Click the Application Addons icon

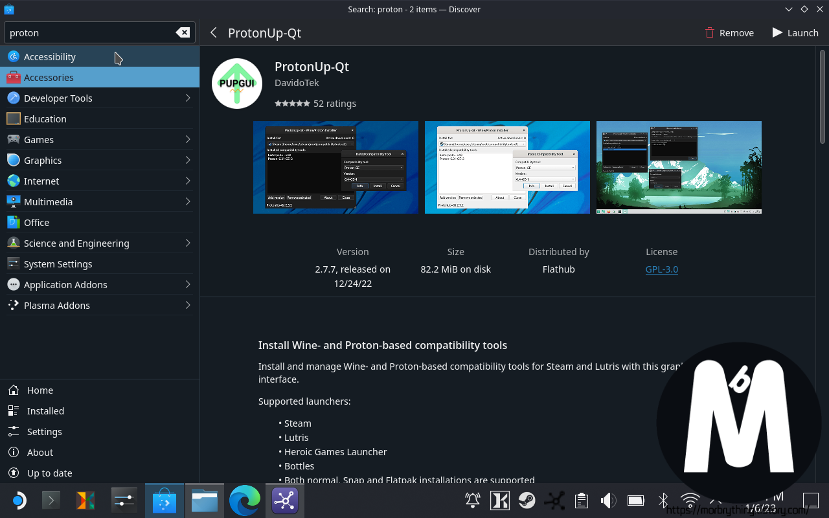(13, 284)
